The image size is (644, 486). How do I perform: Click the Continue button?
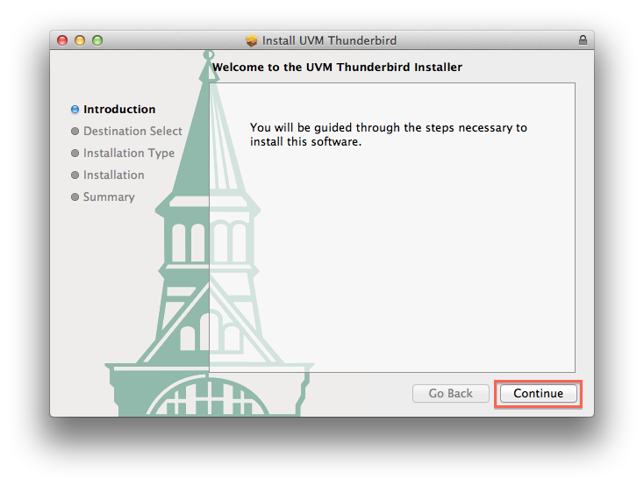tap(539, 394)
